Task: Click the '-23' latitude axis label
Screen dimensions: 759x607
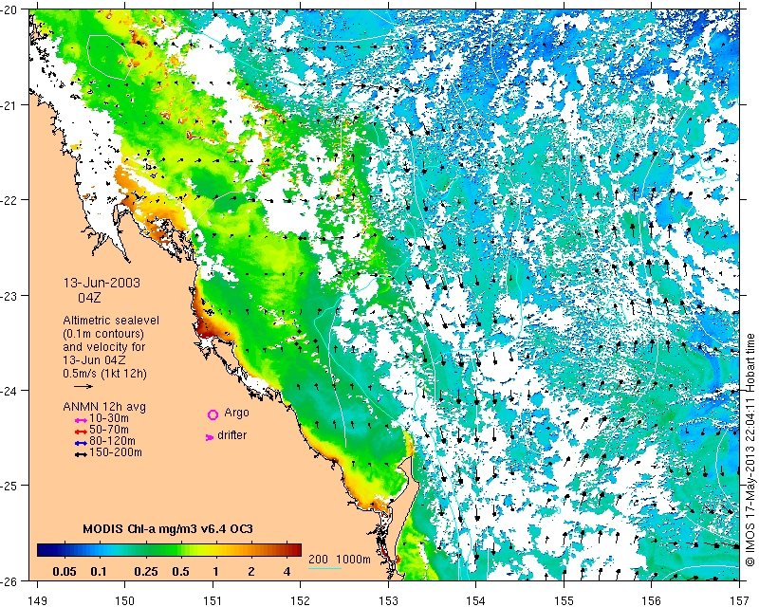Action: tap(10, 295)
